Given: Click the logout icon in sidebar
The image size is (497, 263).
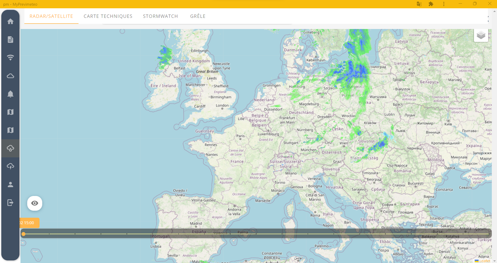Looking at the screenshot, I should tap(10, 202).
